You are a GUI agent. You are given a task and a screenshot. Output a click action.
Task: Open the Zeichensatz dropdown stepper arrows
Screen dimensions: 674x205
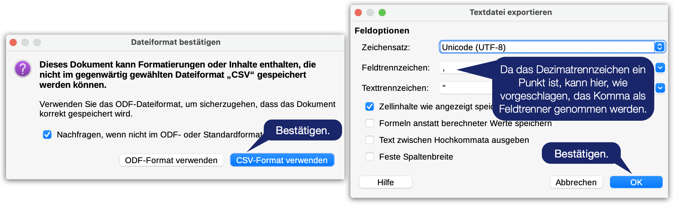660,47
